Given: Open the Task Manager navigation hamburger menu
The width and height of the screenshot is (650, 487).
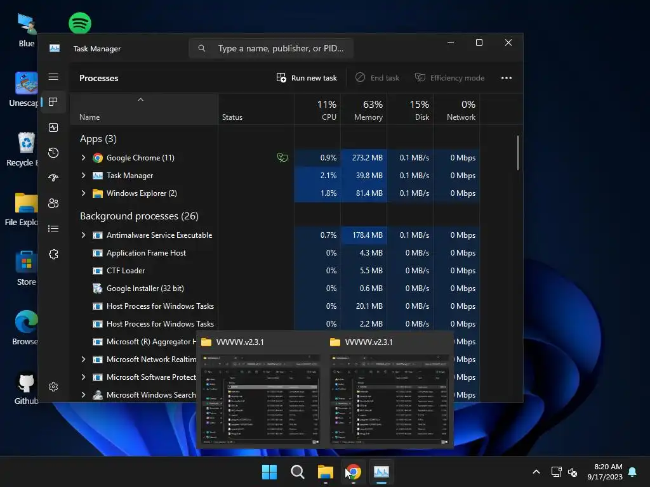Looking at the screenshot, I should point(53,77).
